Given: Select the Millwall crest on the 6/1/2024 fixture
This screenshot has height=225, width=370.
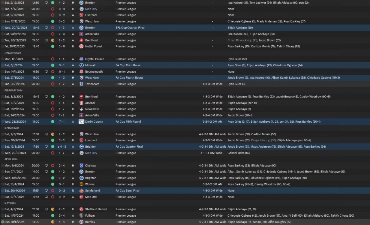Looking at the screenshot, I should point(82,65).
